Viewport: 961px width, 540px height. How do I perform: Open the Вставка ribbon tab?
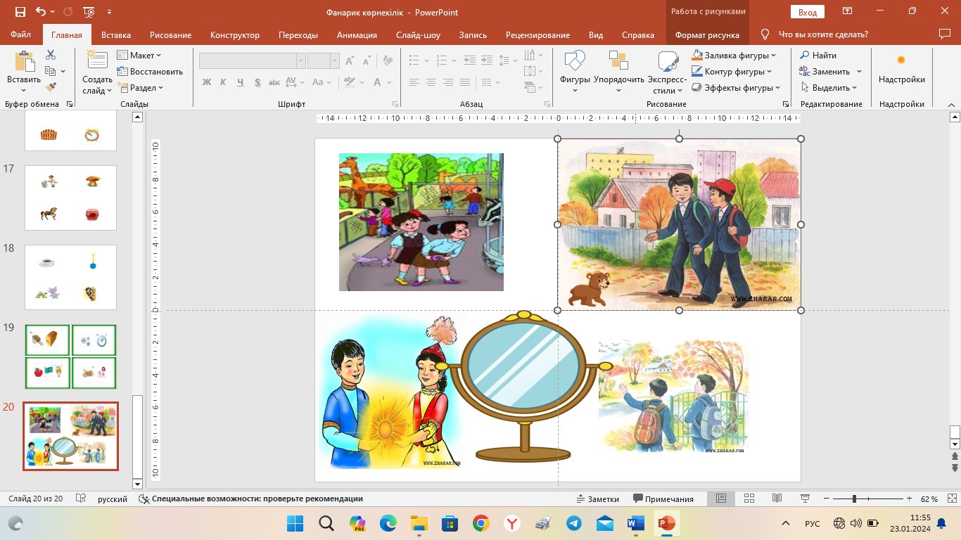(x=116, y=35)
